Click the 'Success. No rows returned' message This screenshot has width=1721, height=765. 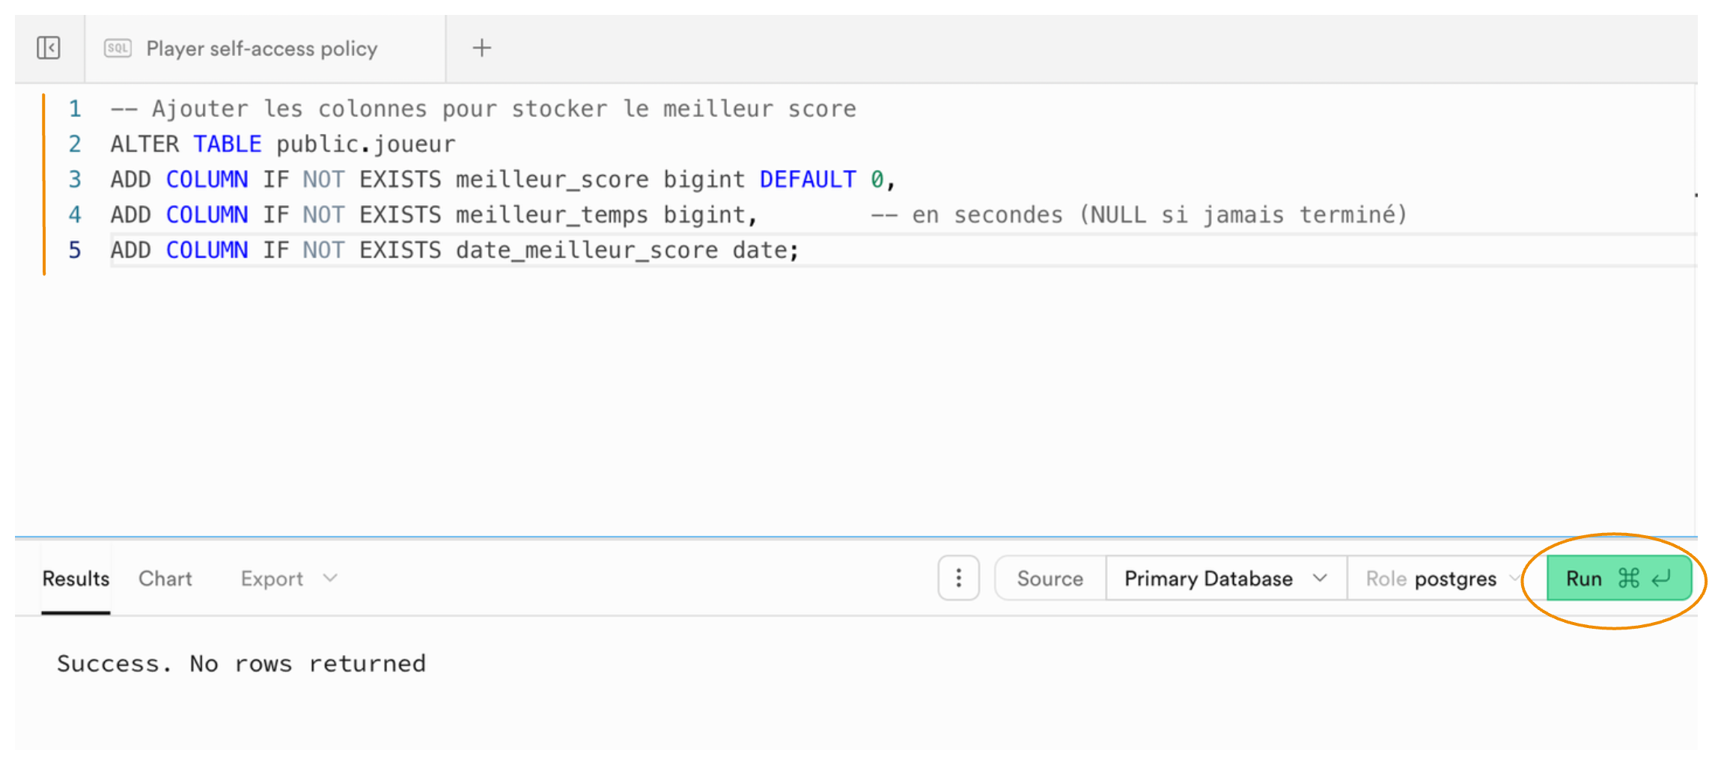(241, 664)
